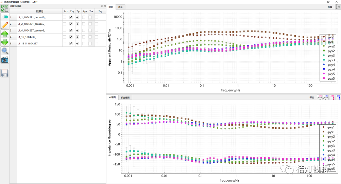Click the φyx3 teal square legend entry
Screen dimensions: 341x184
click(x=329, y=150)
